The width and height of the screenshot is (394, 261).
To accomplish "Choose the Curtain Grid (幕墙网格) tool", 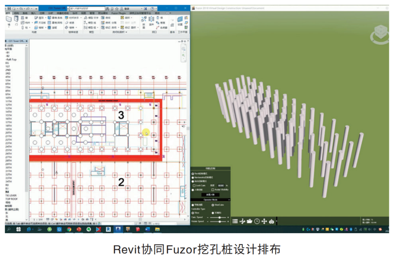I will click(x=55, y=23).
